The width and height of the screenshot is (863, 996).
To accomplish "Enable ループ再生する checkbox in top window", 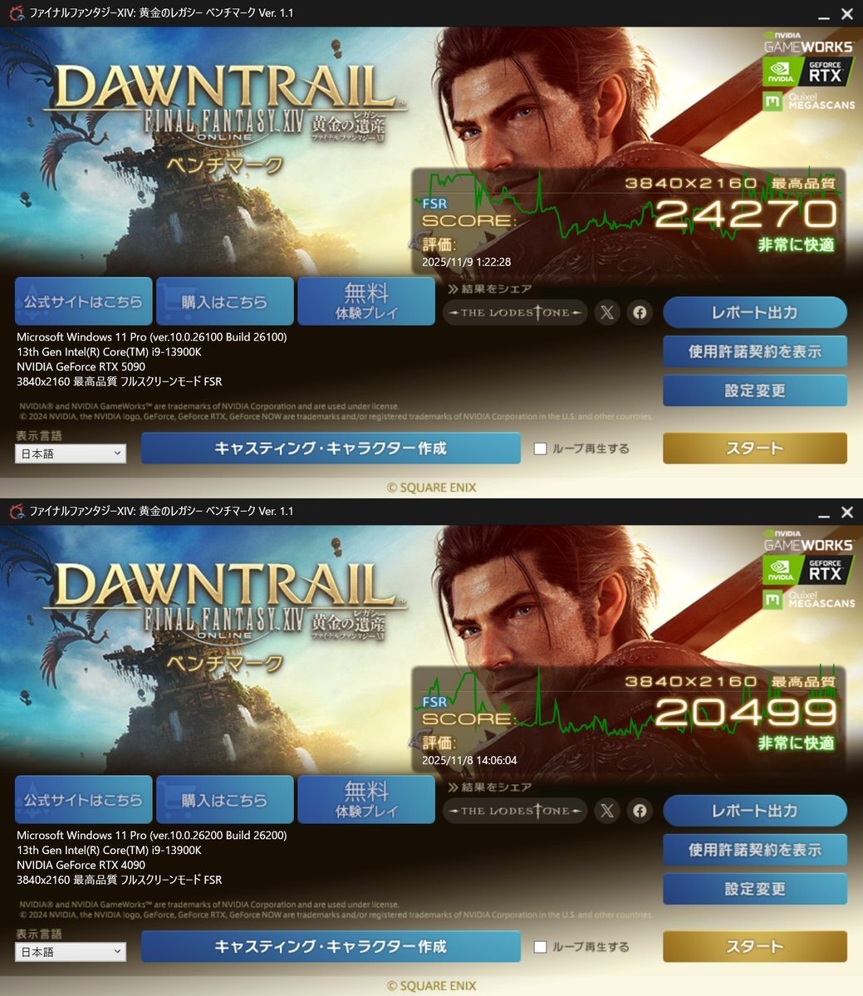I will [x=541, y=449].
